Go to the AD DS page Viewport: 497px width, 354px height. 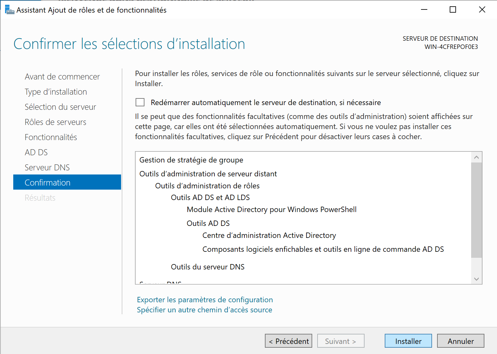pos(36,152)
